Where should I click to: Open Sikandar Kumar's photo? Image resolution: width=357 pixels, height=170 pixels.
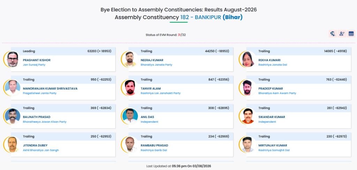click(x=248, y=116)
